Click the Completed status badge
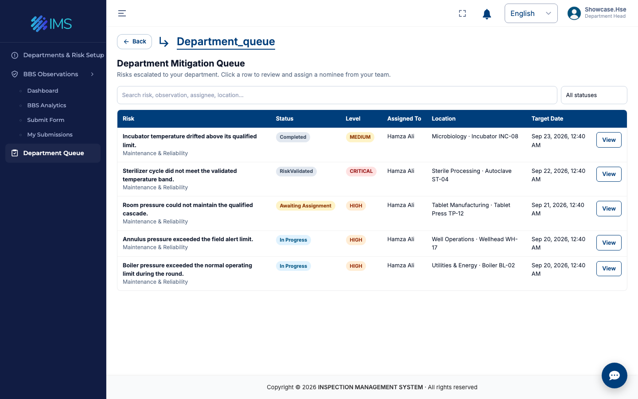 click(x=293, y=137)
